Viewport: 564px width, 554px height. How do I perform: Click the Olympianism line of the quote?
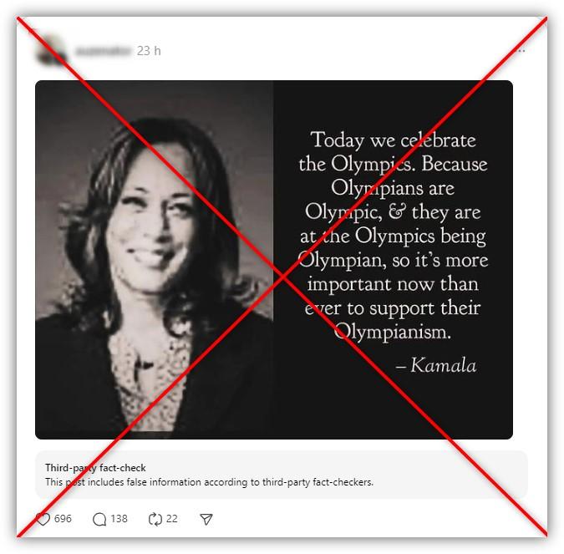coord(393,332)
